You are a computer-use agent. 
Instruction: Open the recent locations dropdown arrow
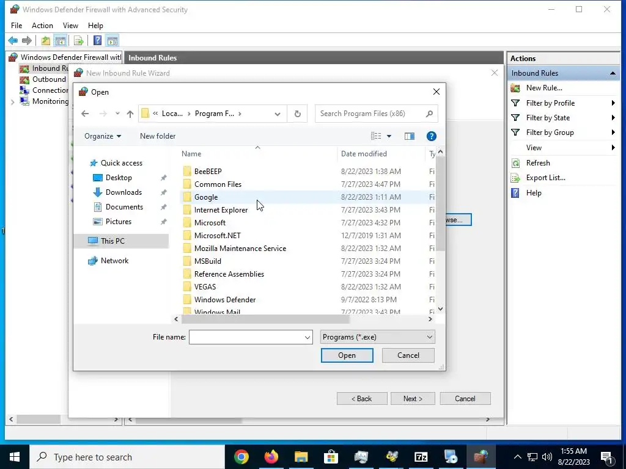[x=117, y=114]
